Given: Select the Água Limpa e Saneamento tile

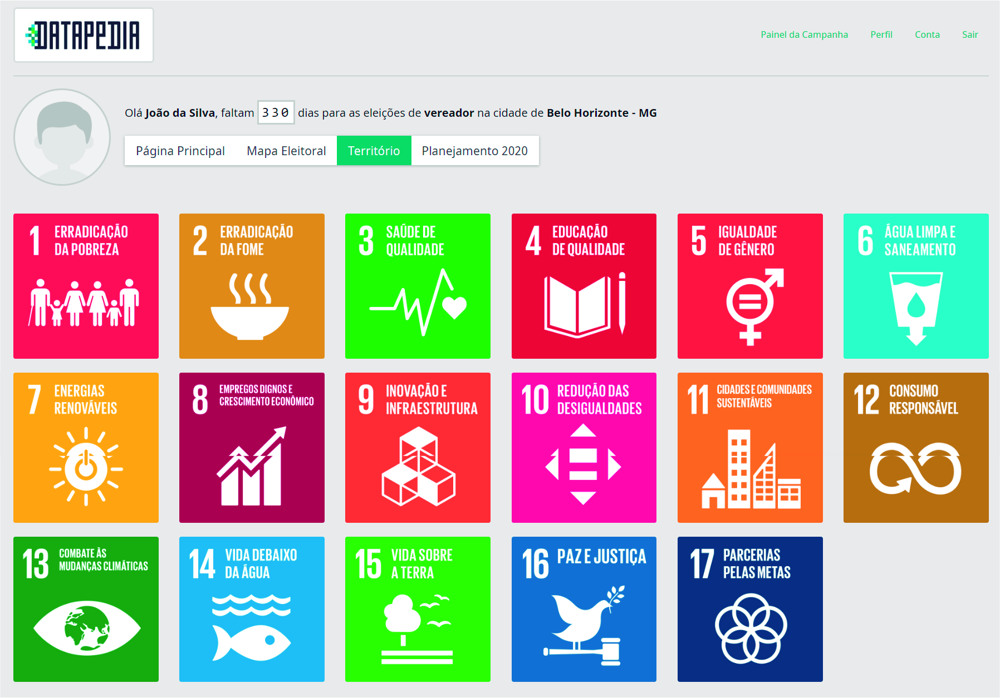Looking at the screenshot, I should (916, 286).
